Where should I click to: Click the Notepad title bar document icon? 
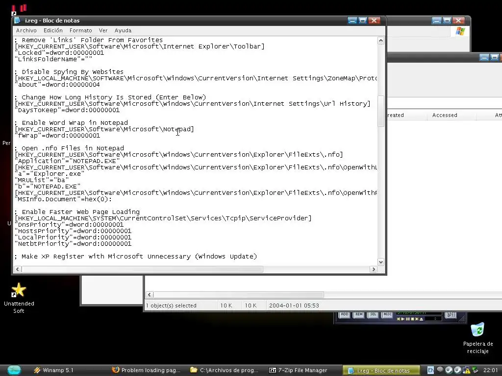[x=18, y=21]
